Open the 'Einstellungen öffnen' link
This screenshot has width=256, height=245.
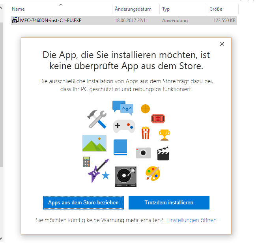point(191,220)
